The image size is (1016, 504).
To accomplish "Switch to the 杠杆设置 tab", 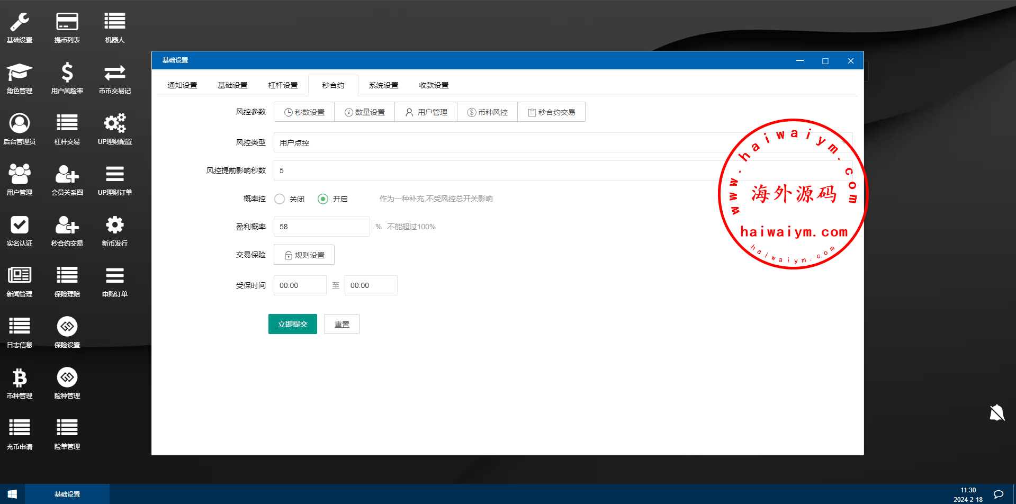I will pyautogui.click(x=283, y=85).
